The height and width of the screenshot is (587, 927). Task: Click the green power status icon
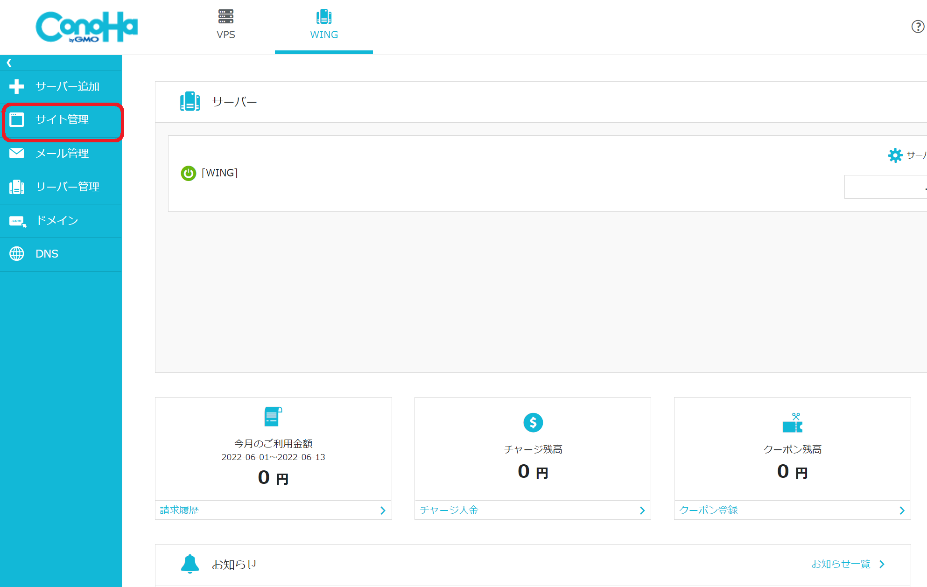(x=188, y=173)
